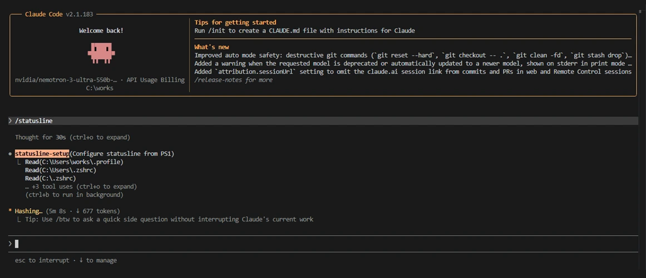Click 'Read(C:\Users\.zshrc)' line
646x278 pixels.
point(61,170)
